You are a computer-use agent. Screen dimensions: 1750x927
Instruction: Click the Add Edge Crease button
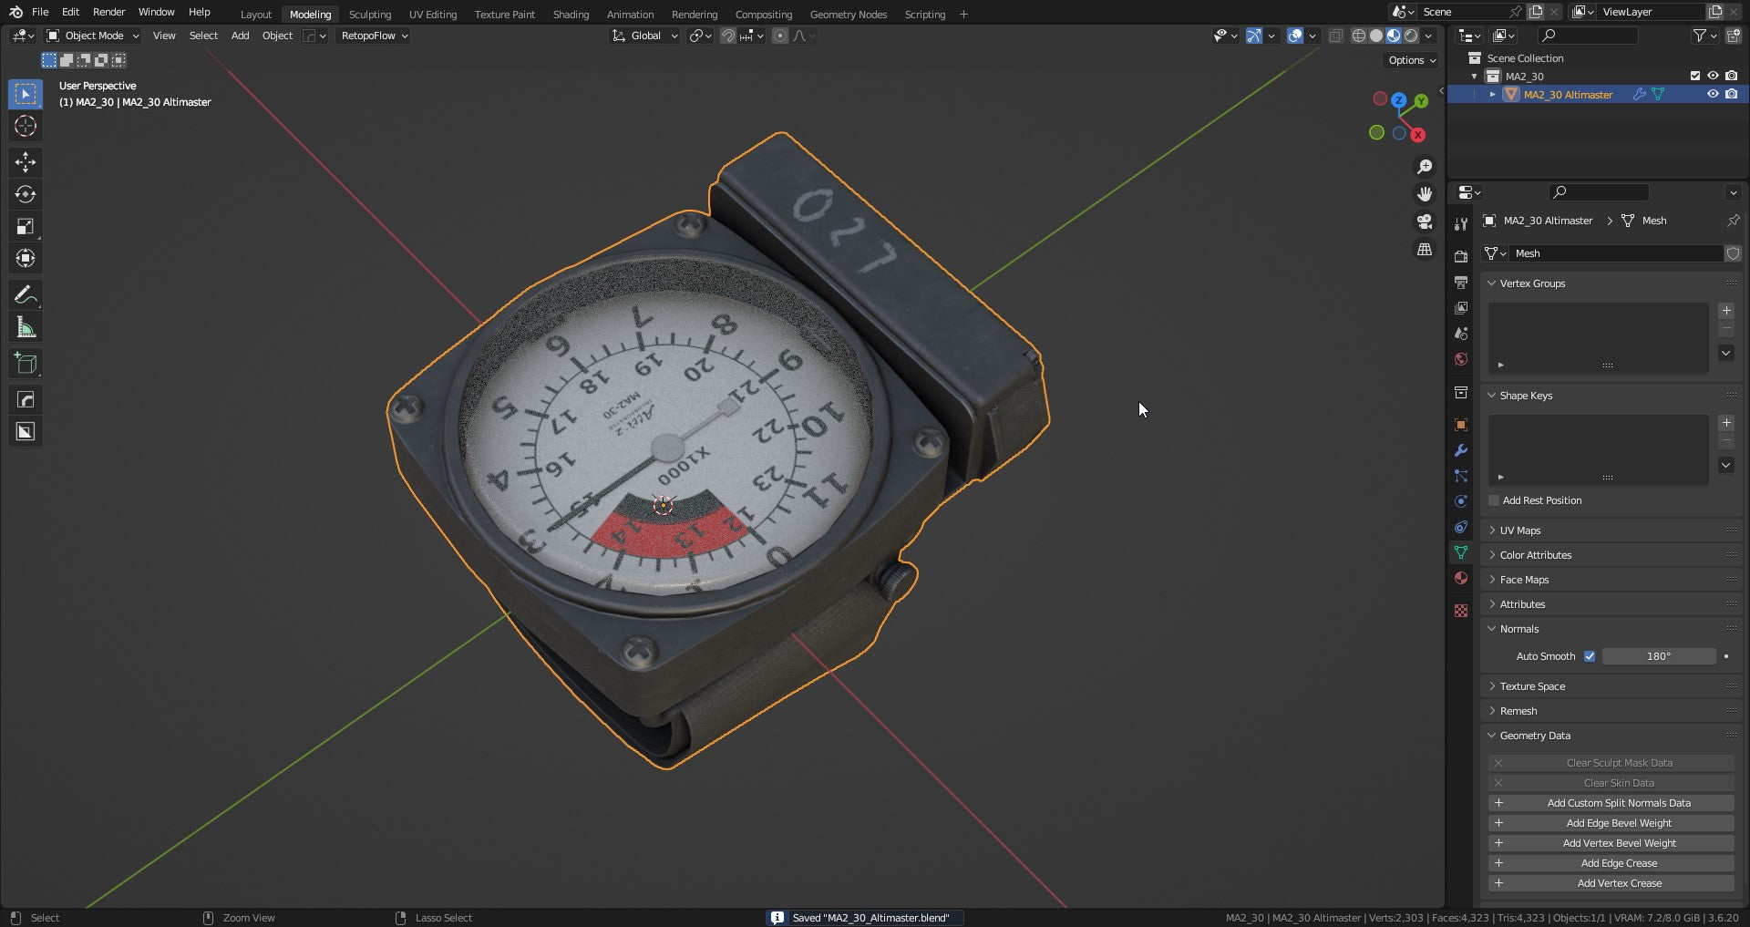1618,863
